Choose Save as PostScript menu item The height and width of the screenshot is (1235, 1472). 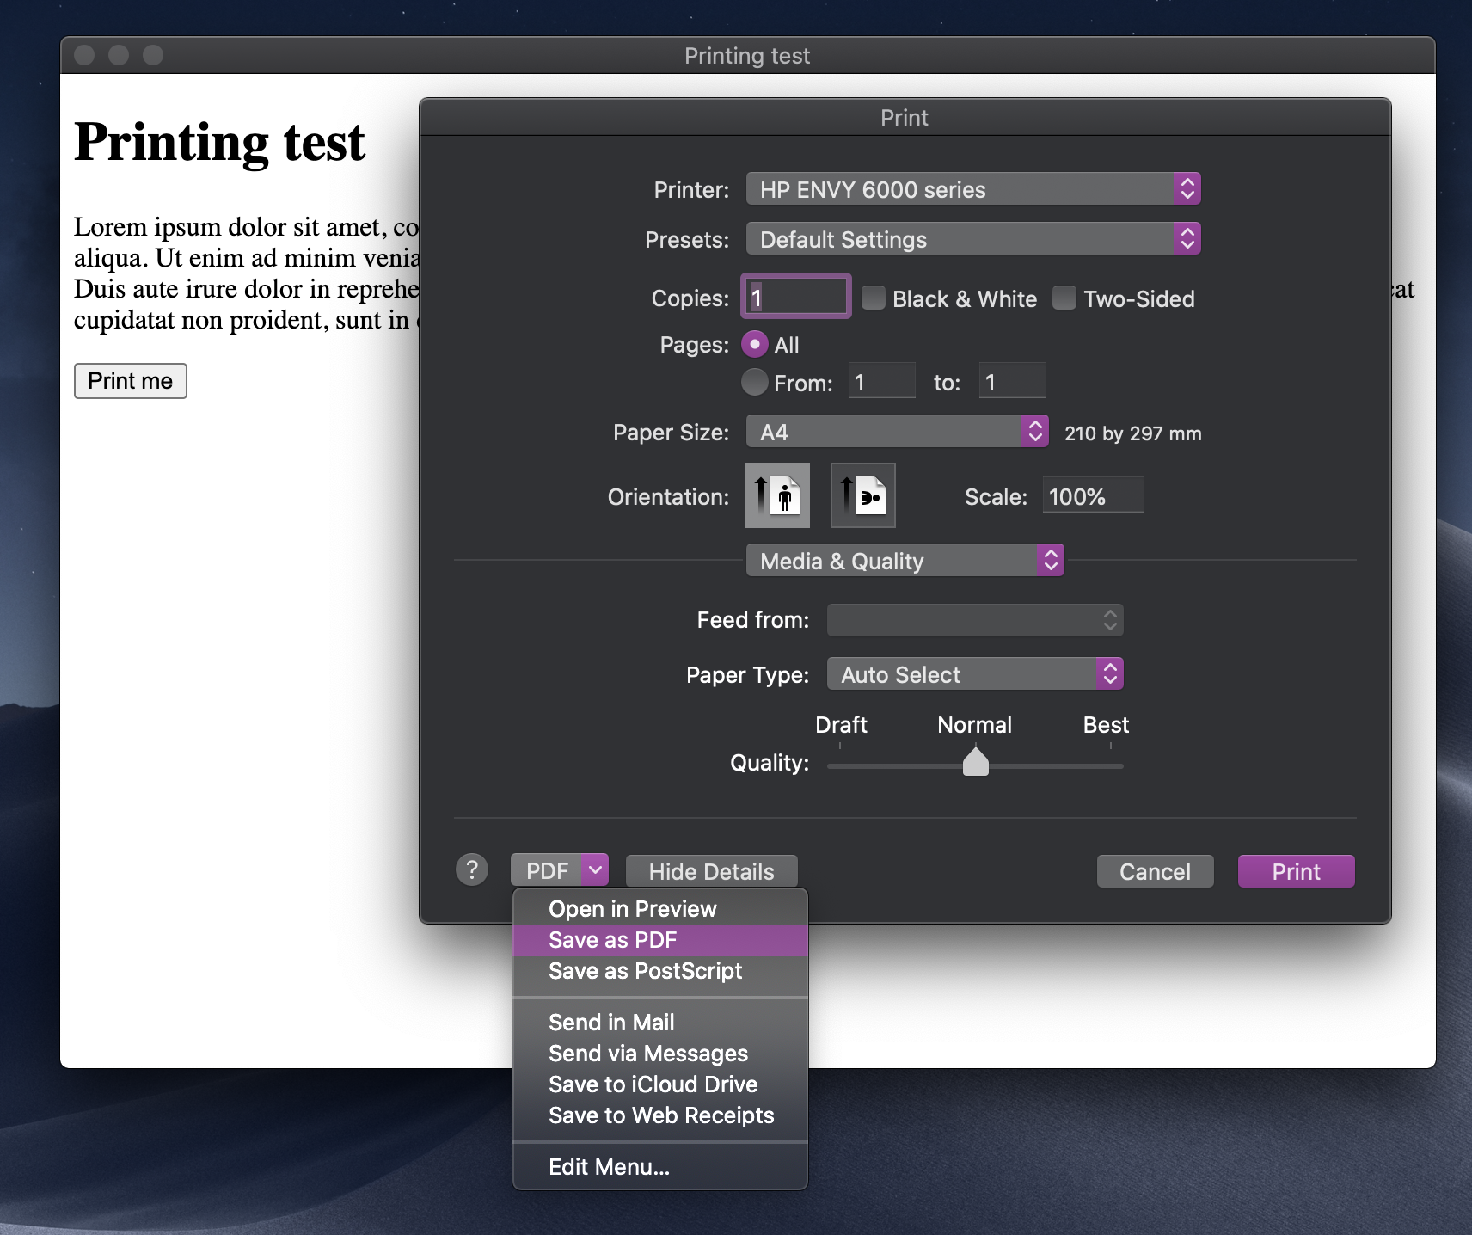pos(660,971)
